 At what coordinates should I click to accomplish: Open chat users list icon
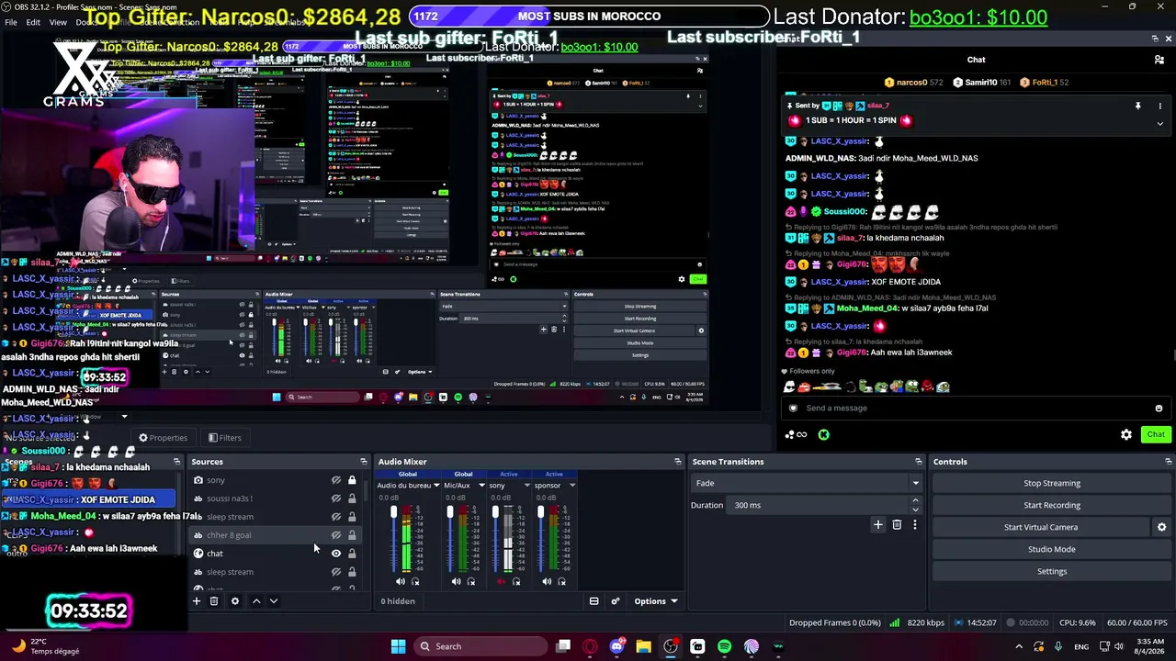(x=1159, y=60)
